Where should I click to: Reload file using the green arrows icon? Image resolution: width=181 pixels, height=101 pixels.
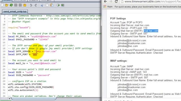[11, 5]
